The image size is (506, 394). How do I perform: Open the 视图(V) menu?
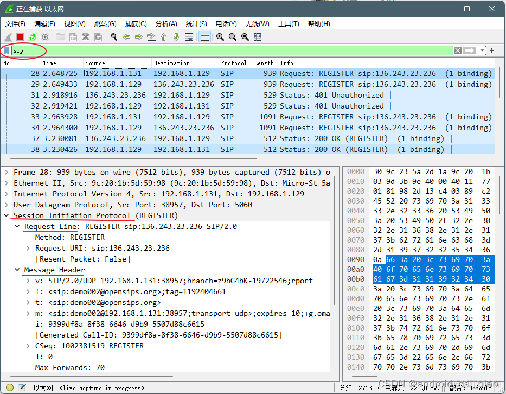[74, 24]
